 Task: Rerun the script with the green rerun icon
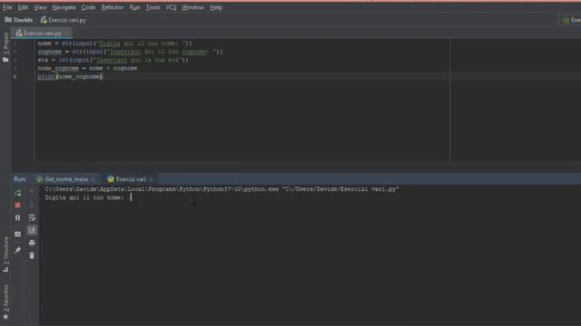[18, 193]
